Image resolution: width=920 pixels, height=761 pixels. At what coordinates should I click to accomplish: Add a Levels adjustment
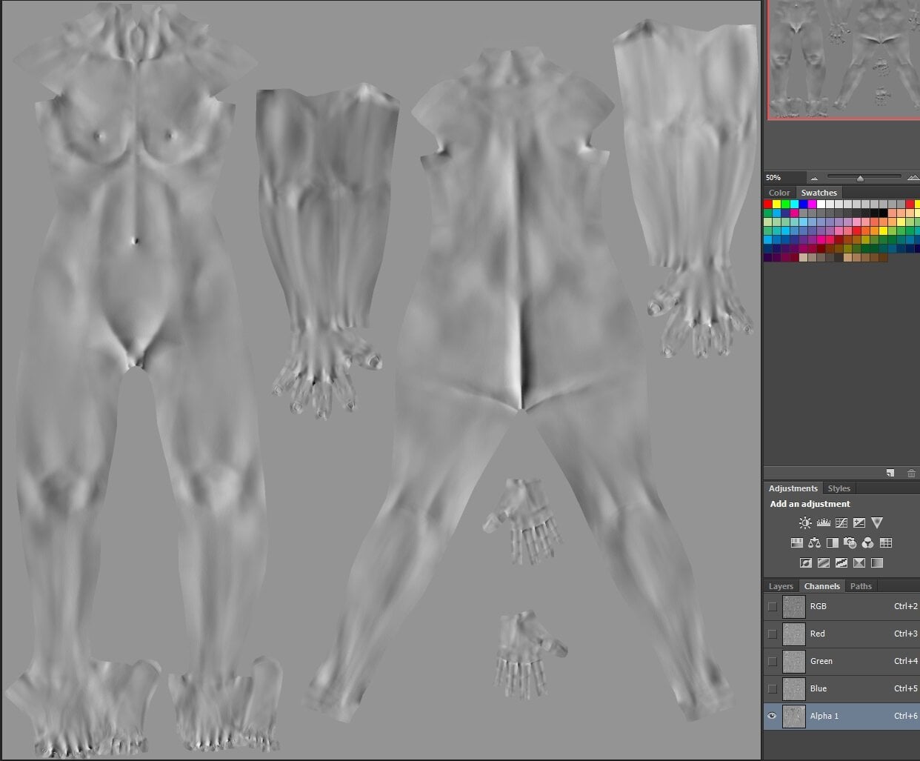(823, 523)
